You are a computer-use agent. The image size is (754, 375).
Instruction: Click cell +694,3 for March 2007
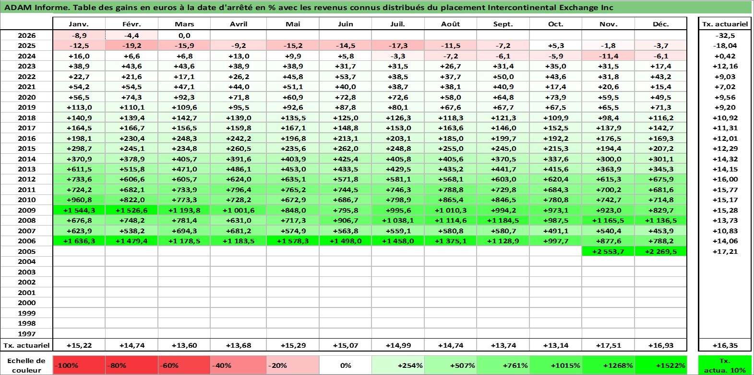coord(184,231)
